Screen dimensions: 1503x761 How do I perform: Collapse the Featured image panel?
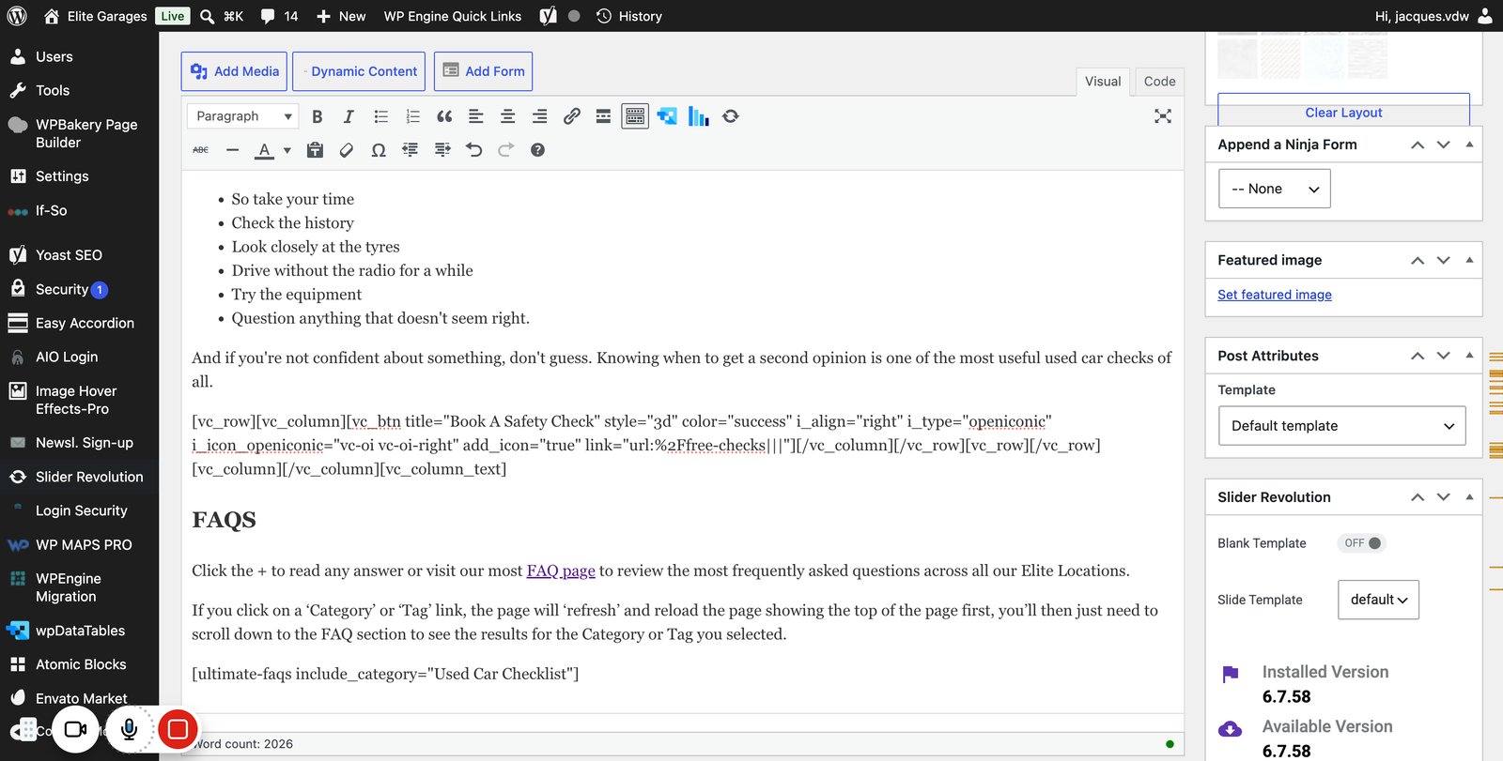(1470, 260)
